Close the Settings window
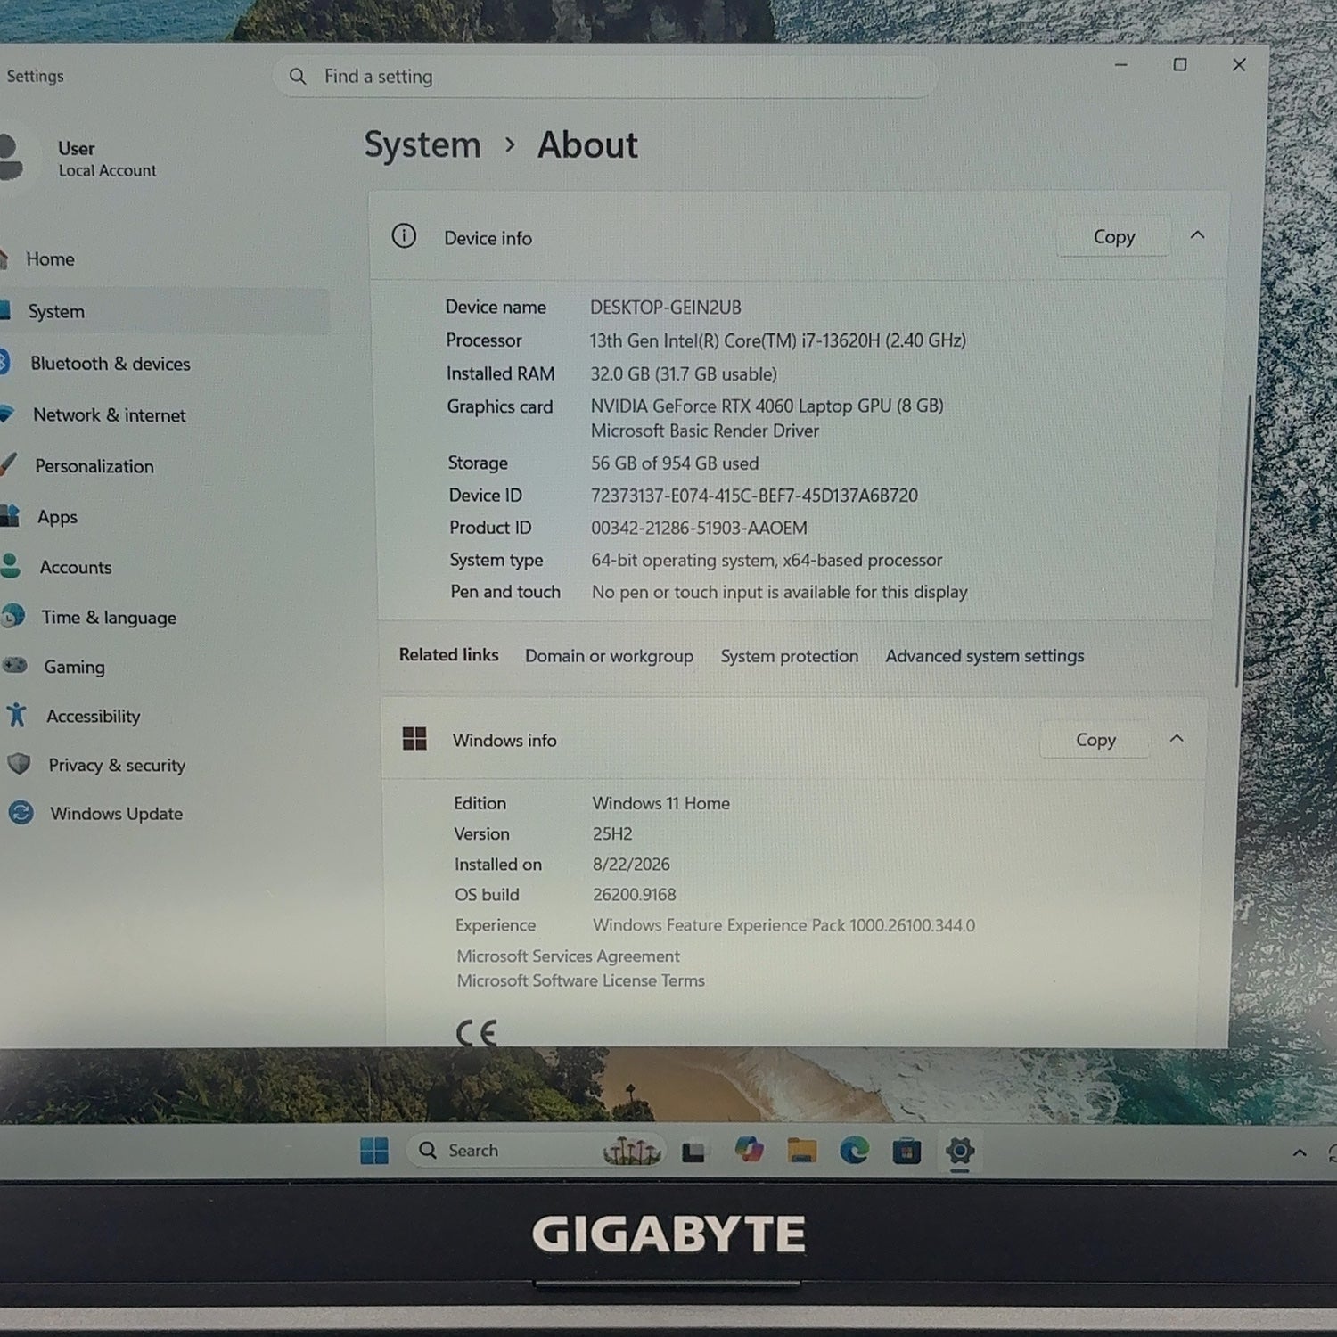The height and width of the screenshot is (1337, 1337). pos(1239,65)
